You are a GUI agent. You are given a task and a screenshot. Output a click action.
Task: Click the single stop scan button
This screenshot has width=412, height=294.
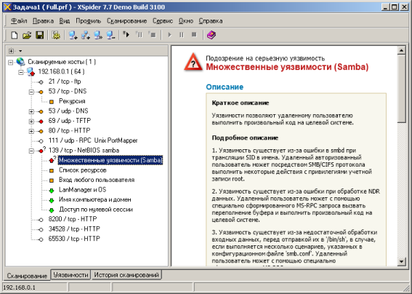194,35
